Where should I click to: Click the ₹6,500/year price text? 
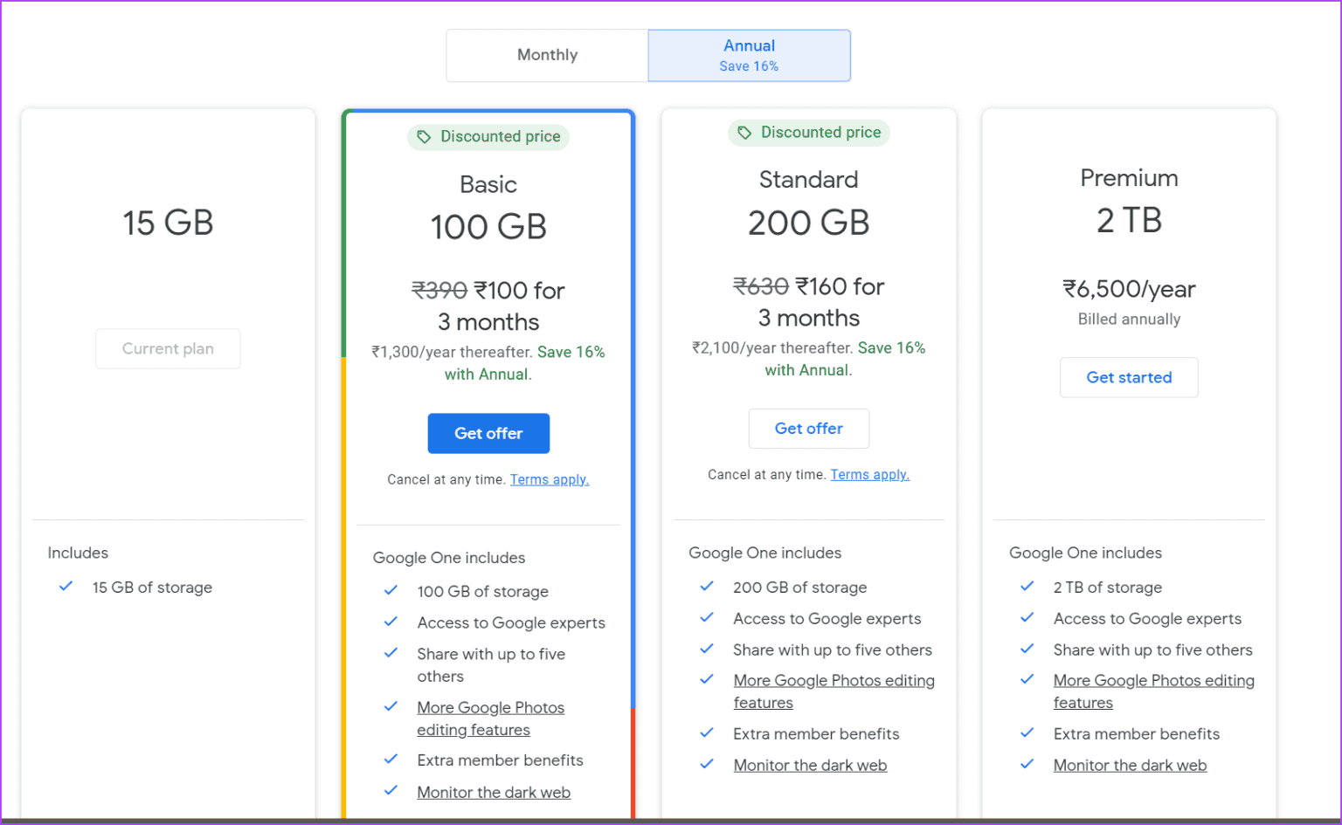coord(1129,289)
